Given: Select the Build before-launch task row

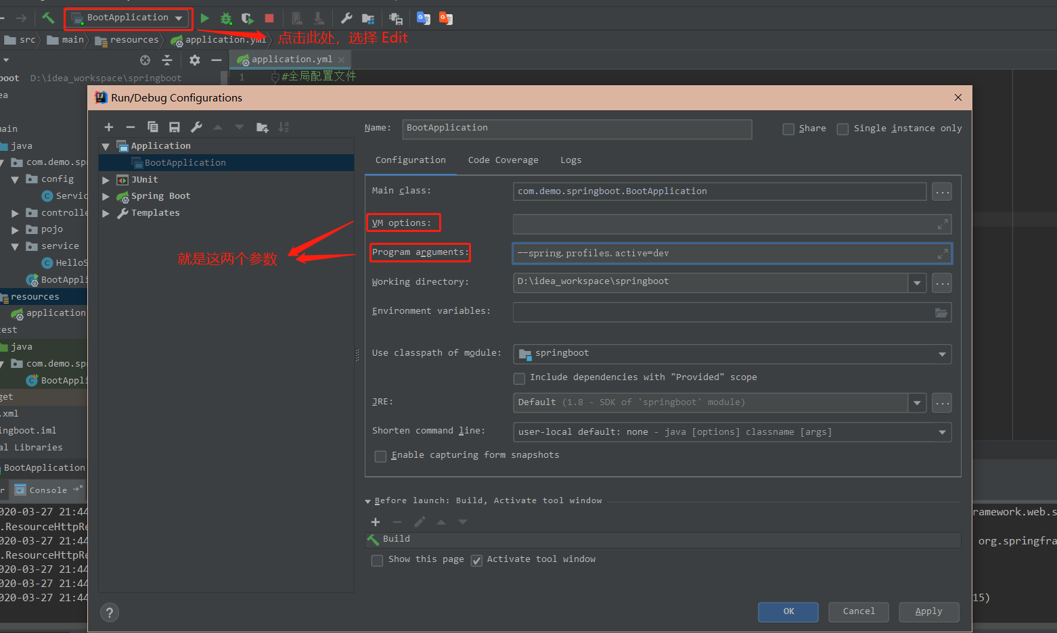Looking at the screenshot, I should coord(663,540).
